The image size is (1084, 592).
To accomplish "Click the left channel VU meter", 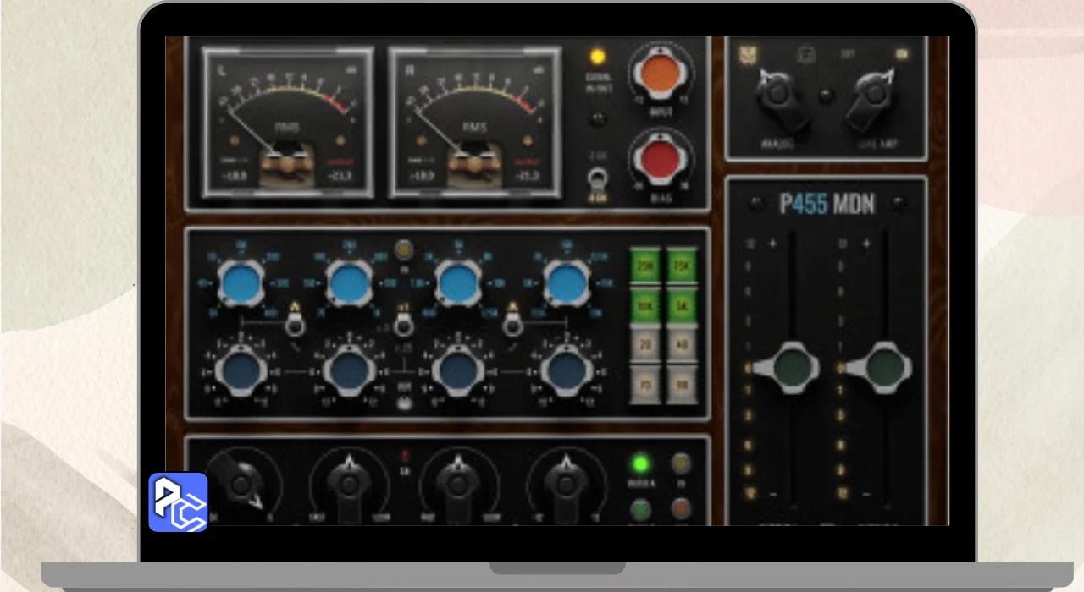I will click(x=287, y=123).
